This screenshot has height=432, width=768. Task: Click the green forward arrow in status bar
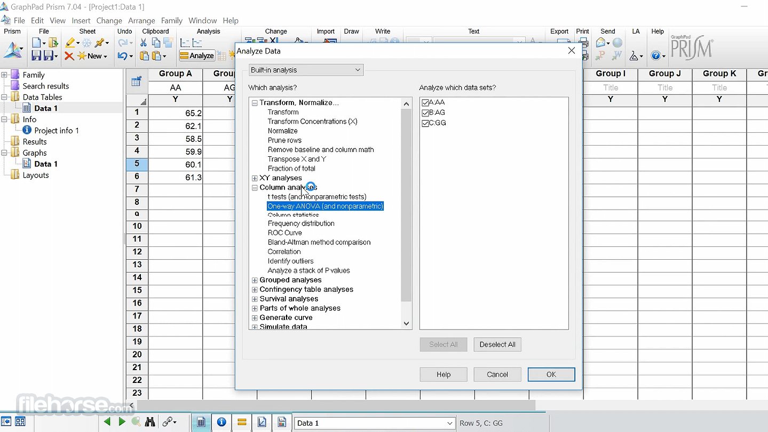tap(122, 422)
